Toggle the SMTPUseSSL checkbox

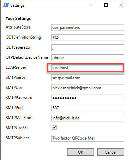(x=54, y=127)
